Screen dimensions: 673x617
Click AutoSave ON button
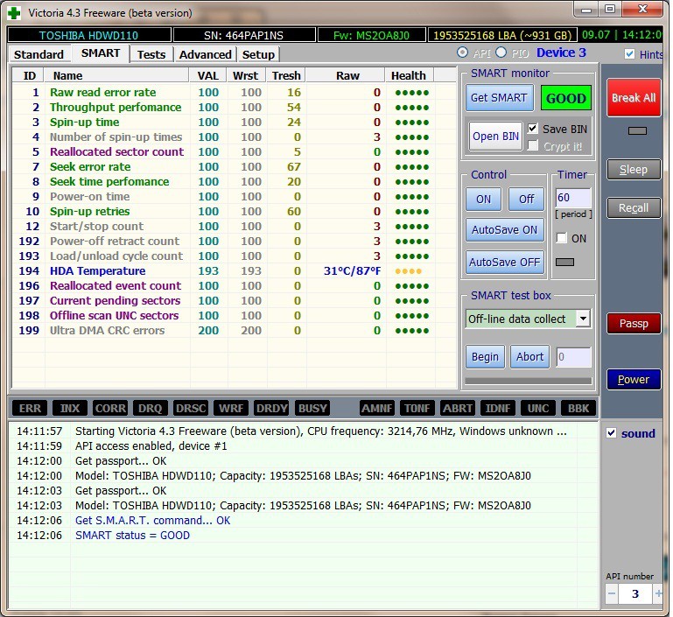(x=504, y=230)
